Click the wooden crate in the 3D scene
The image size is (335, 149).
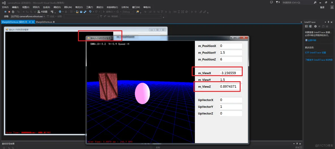pyautogui.click(x=108, y=87)
